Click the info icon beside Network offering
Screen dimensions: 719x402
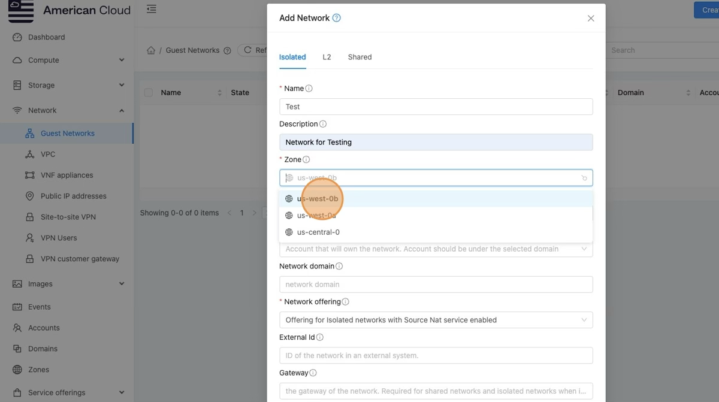point(345,302)
